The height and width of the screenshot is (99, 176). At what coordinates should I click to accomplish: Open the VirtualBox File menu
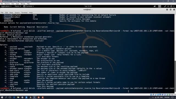pos(2,4)
